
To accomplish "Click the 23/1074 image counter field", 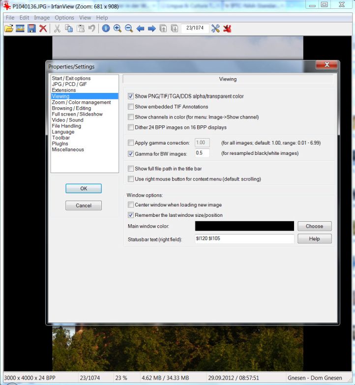I will tap(195, 28).
